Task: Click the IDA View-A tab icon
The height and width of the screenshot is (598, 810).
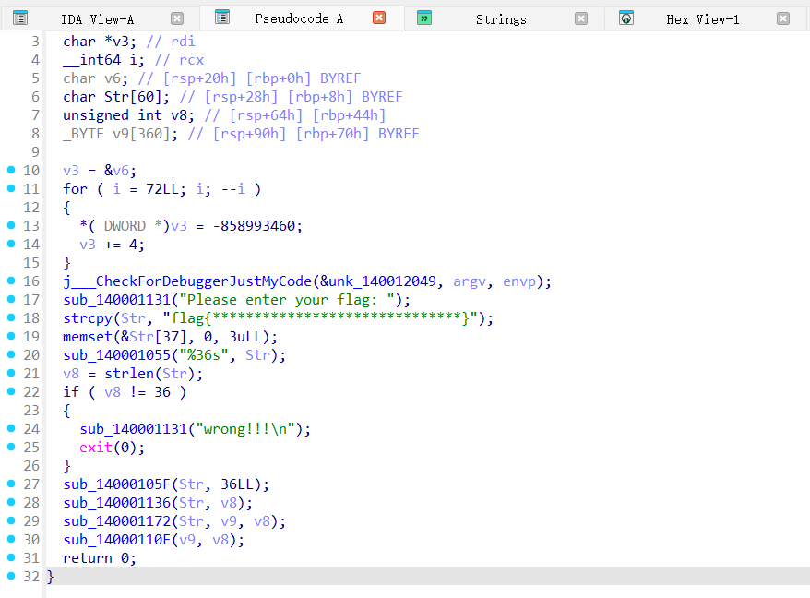Action: click(20, 18)
